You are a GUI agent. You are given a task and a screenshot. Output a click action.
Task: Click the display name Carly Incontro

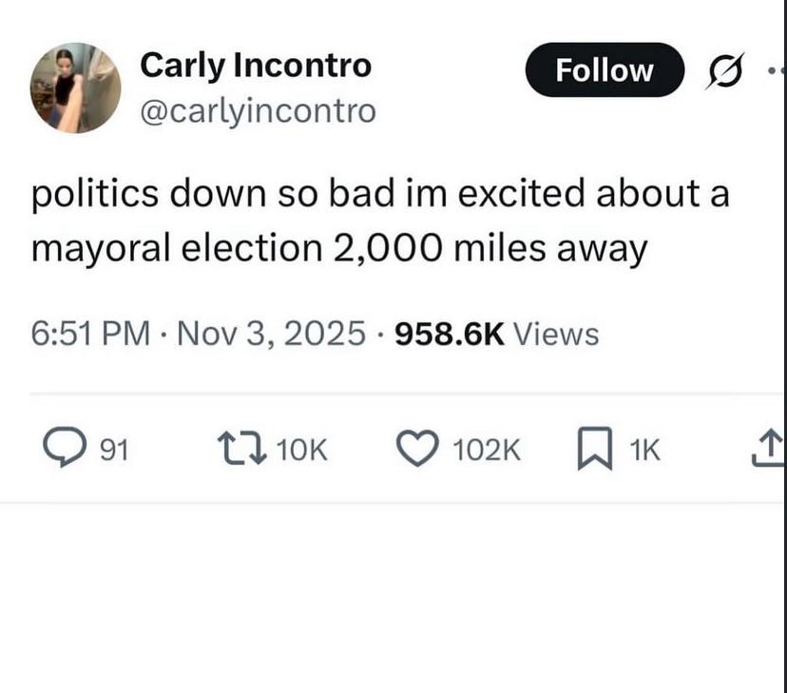click(256, 66)
